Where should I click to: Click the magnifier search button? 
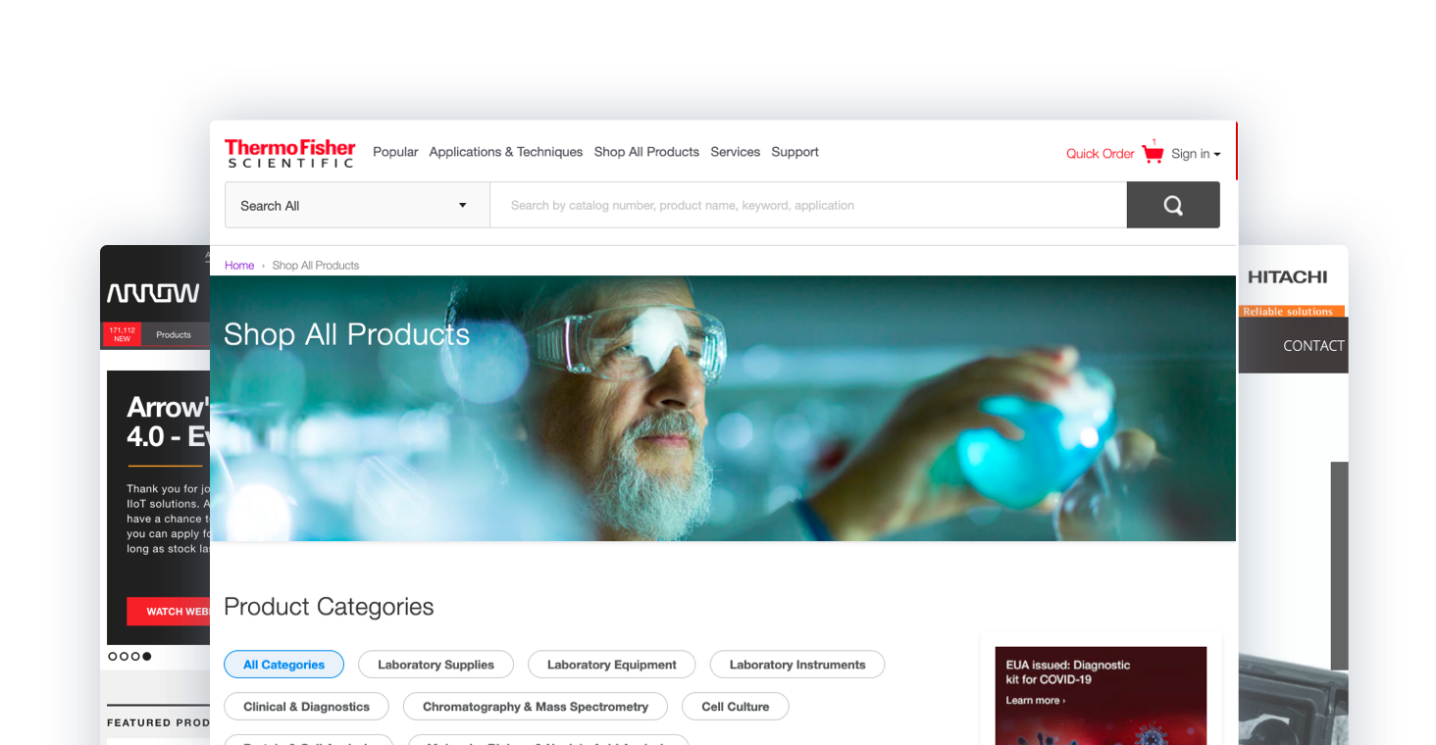click(x=1173, y=205)
